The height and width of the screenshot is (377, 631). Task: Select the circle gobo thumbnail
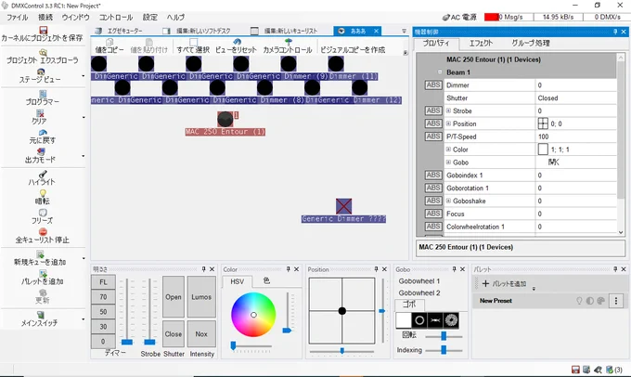419,320
